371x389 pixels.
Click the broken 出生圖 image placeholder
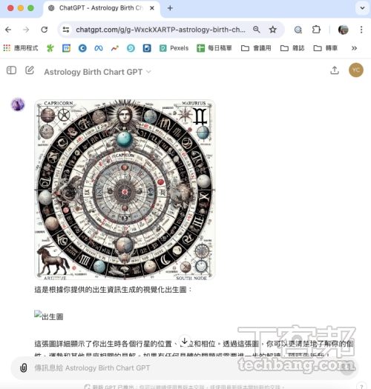49,316
